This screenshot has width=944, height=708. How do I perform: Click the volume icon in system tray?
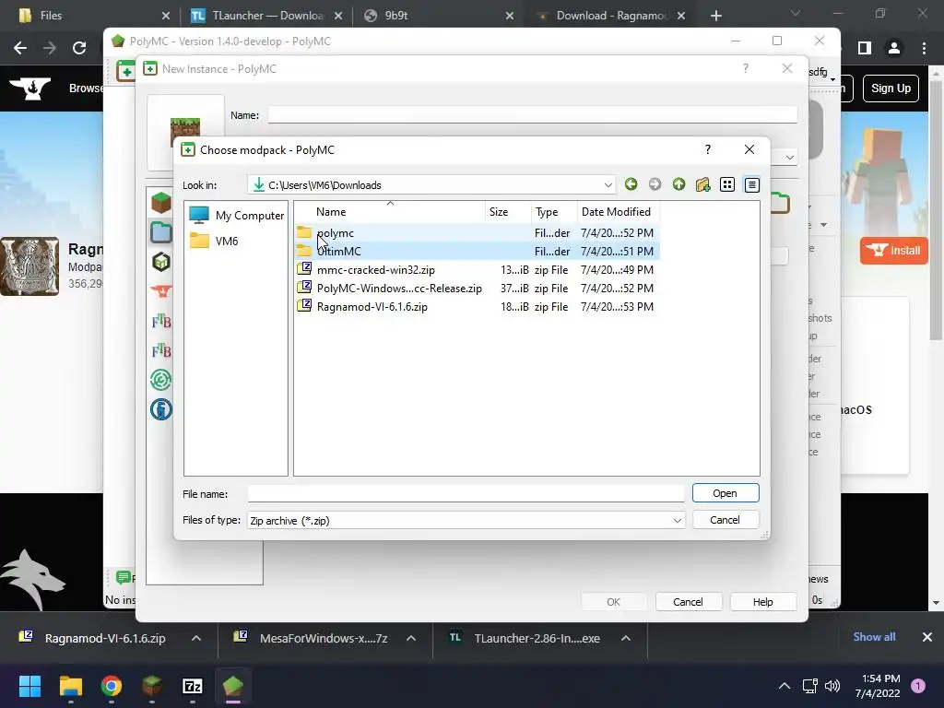pos(832,686)
